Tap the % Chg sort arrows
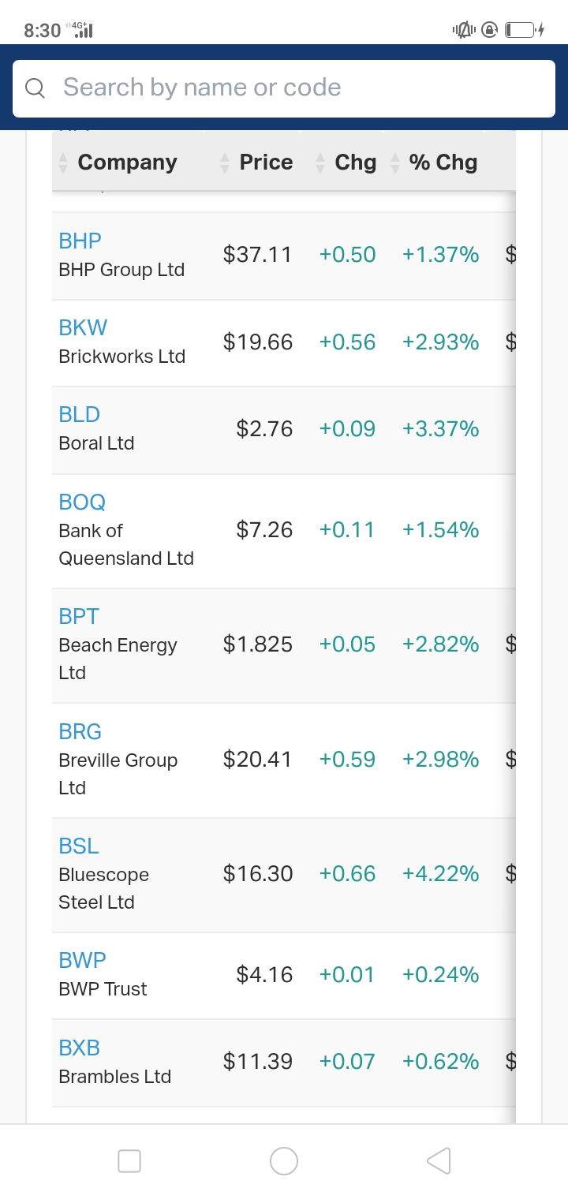This screenshot has height=1199, width=568. pos(395,162)
